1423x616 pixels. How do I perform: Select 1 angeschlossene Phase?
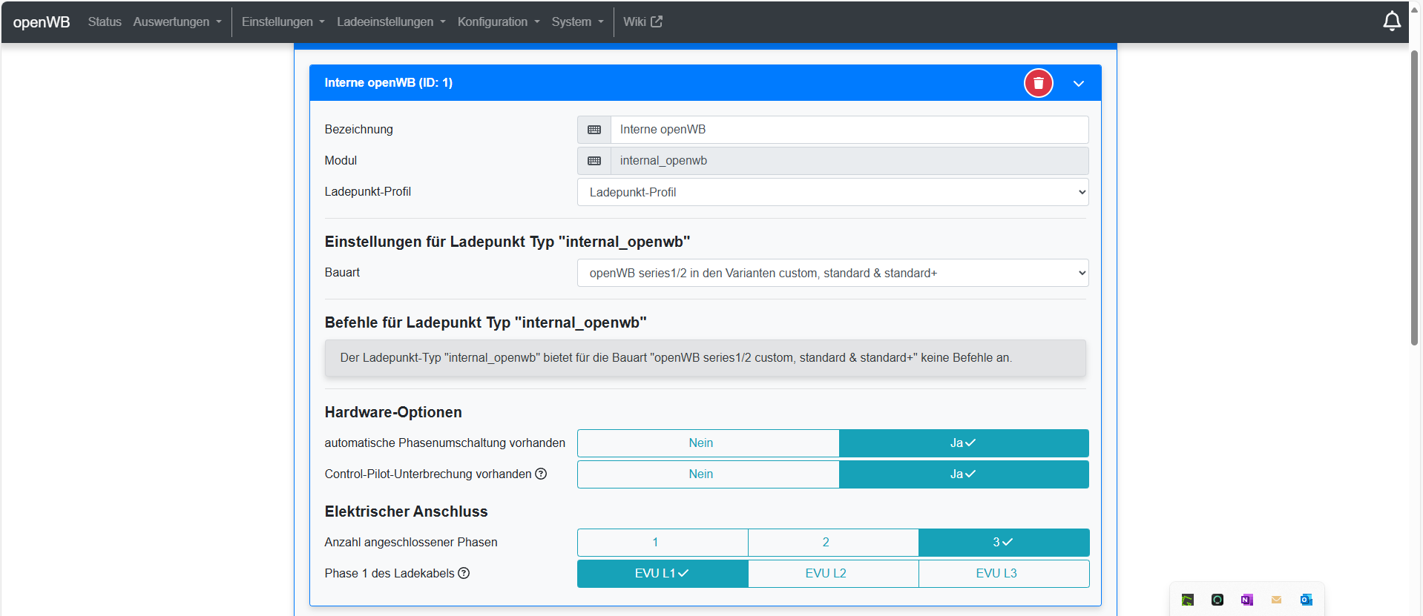[663, 543]
